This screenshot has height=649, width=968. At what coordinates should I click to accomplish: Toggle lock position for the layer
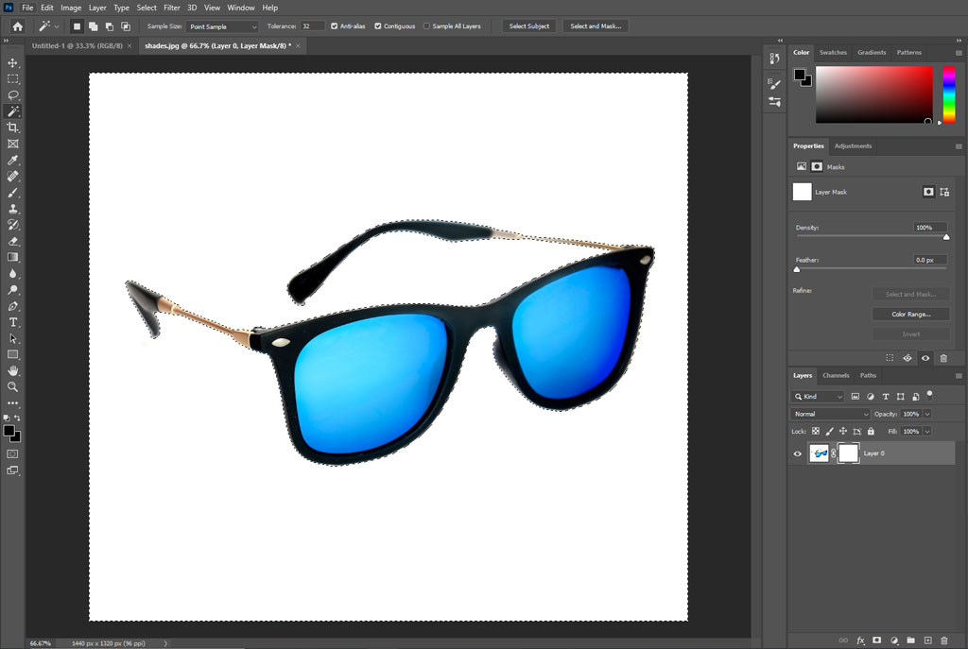tap(842, 431)
